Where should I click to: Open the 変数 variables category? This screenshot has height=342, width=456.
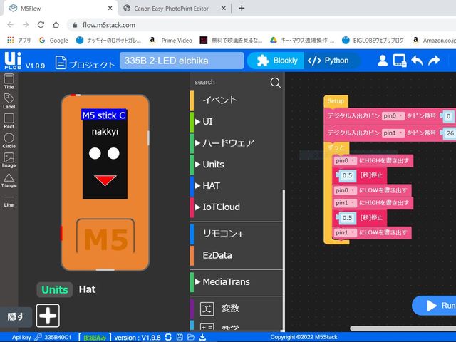(x=236, y=309)
